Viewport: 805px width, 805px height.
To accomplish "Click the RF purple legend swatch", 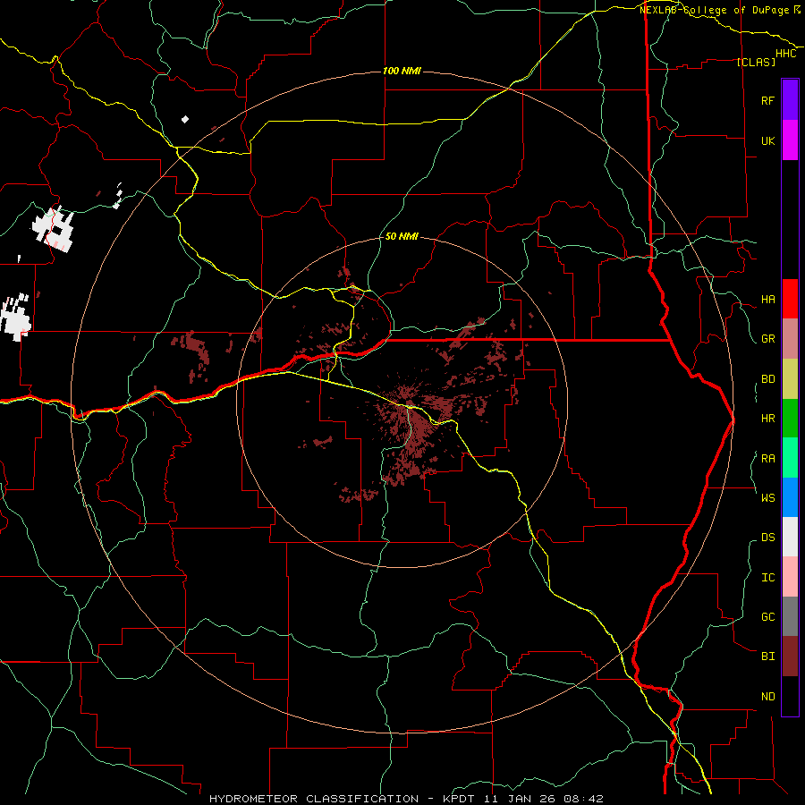I will pos(790,99).
